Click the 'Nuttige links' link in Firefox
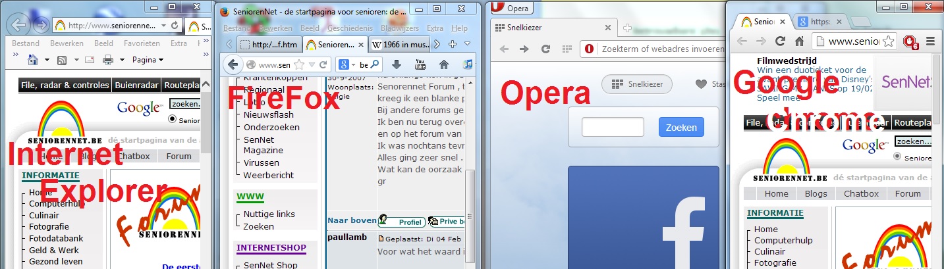 269,214
